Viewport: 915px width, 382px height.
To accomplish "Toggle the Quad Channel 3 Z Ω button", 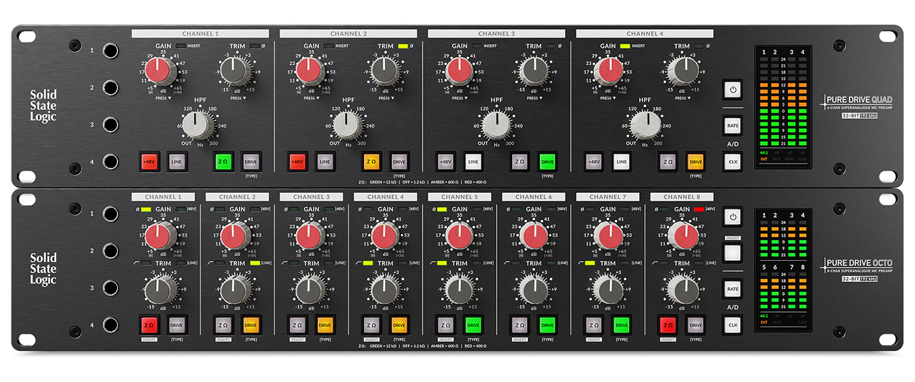I will point(520,162).
